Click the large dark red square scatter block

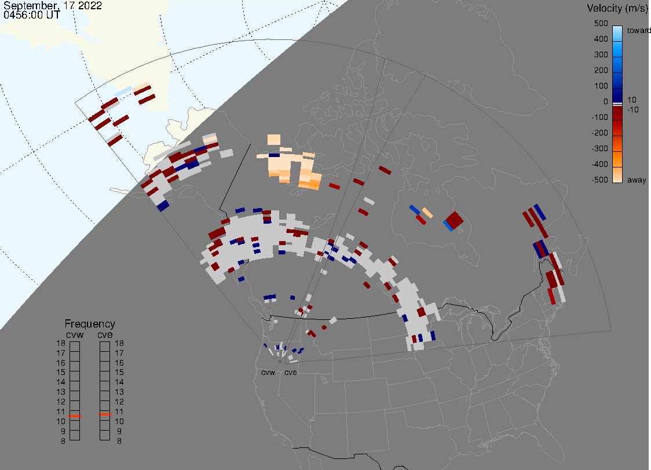[x=454, y=220]
